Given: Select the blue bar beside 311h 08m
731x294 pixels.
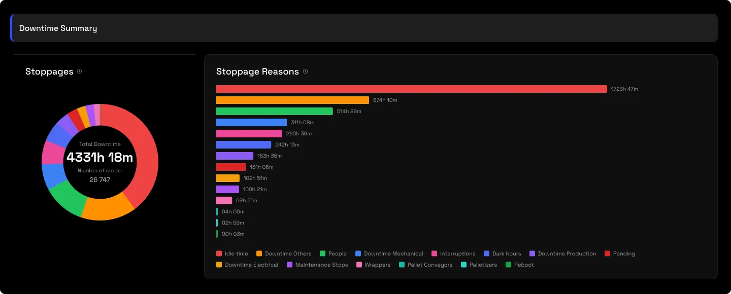Looking at the screenshot, I should pos(251,122).
